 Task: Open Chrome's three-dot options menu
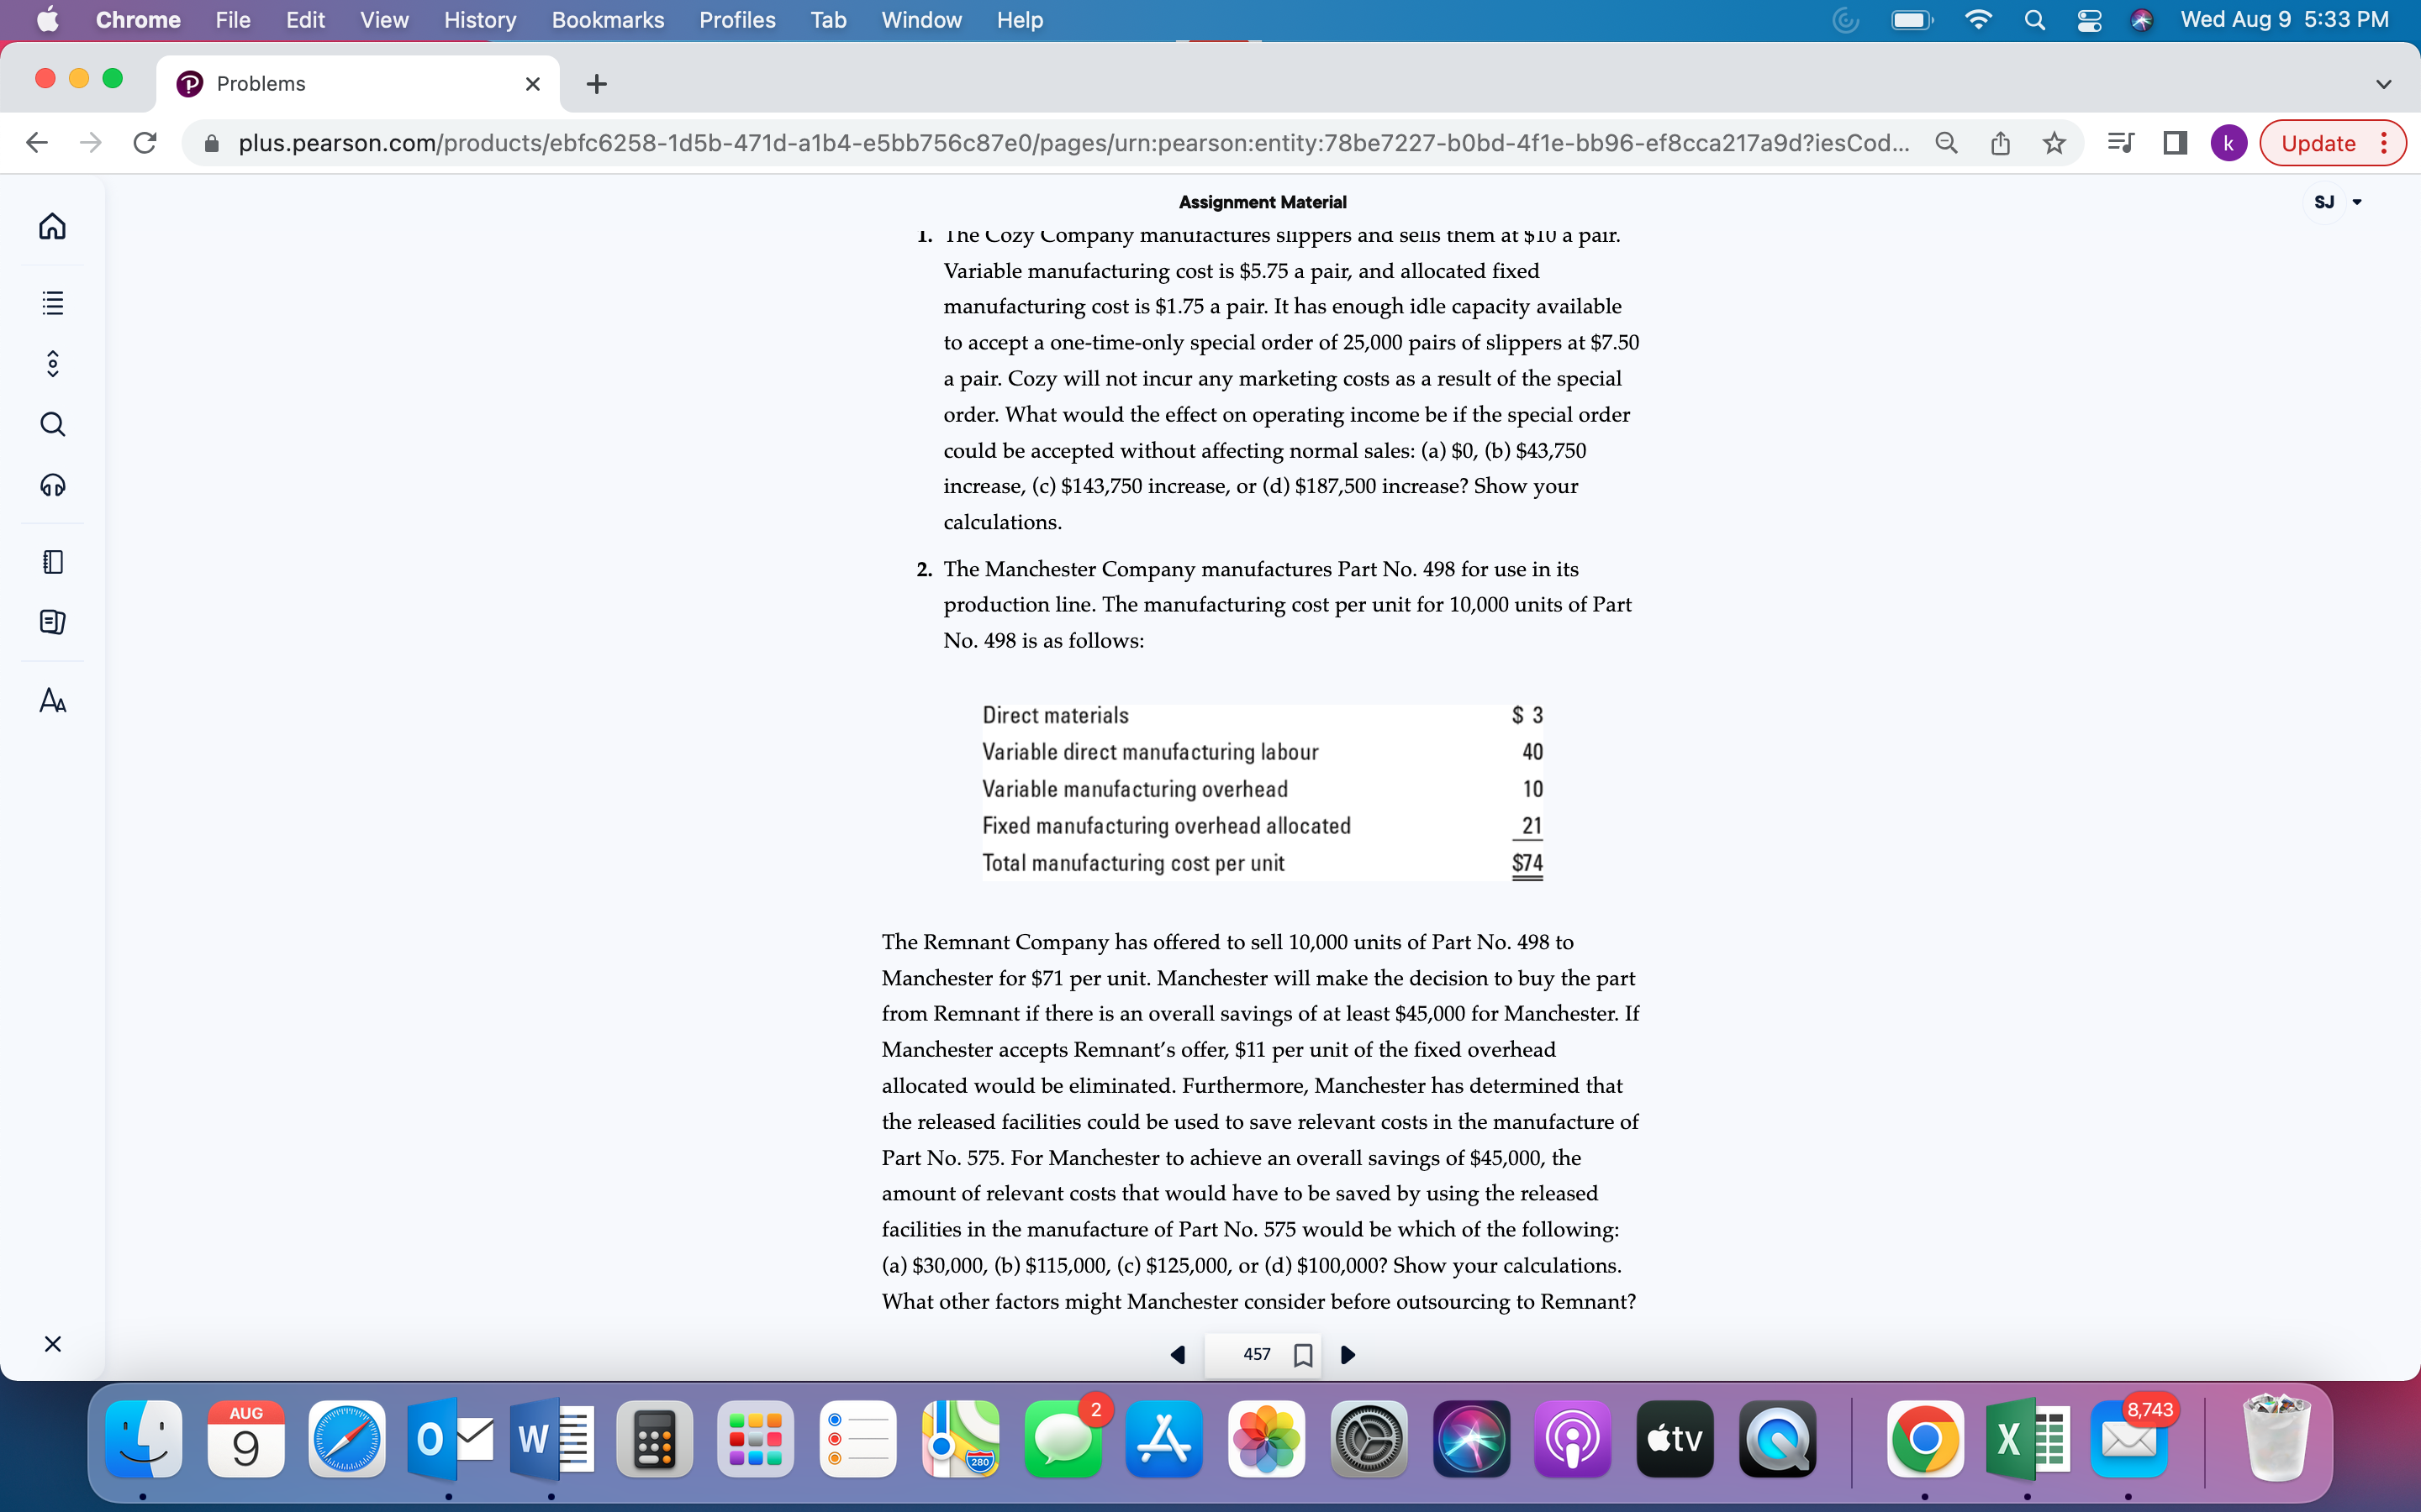point(2386,143)
